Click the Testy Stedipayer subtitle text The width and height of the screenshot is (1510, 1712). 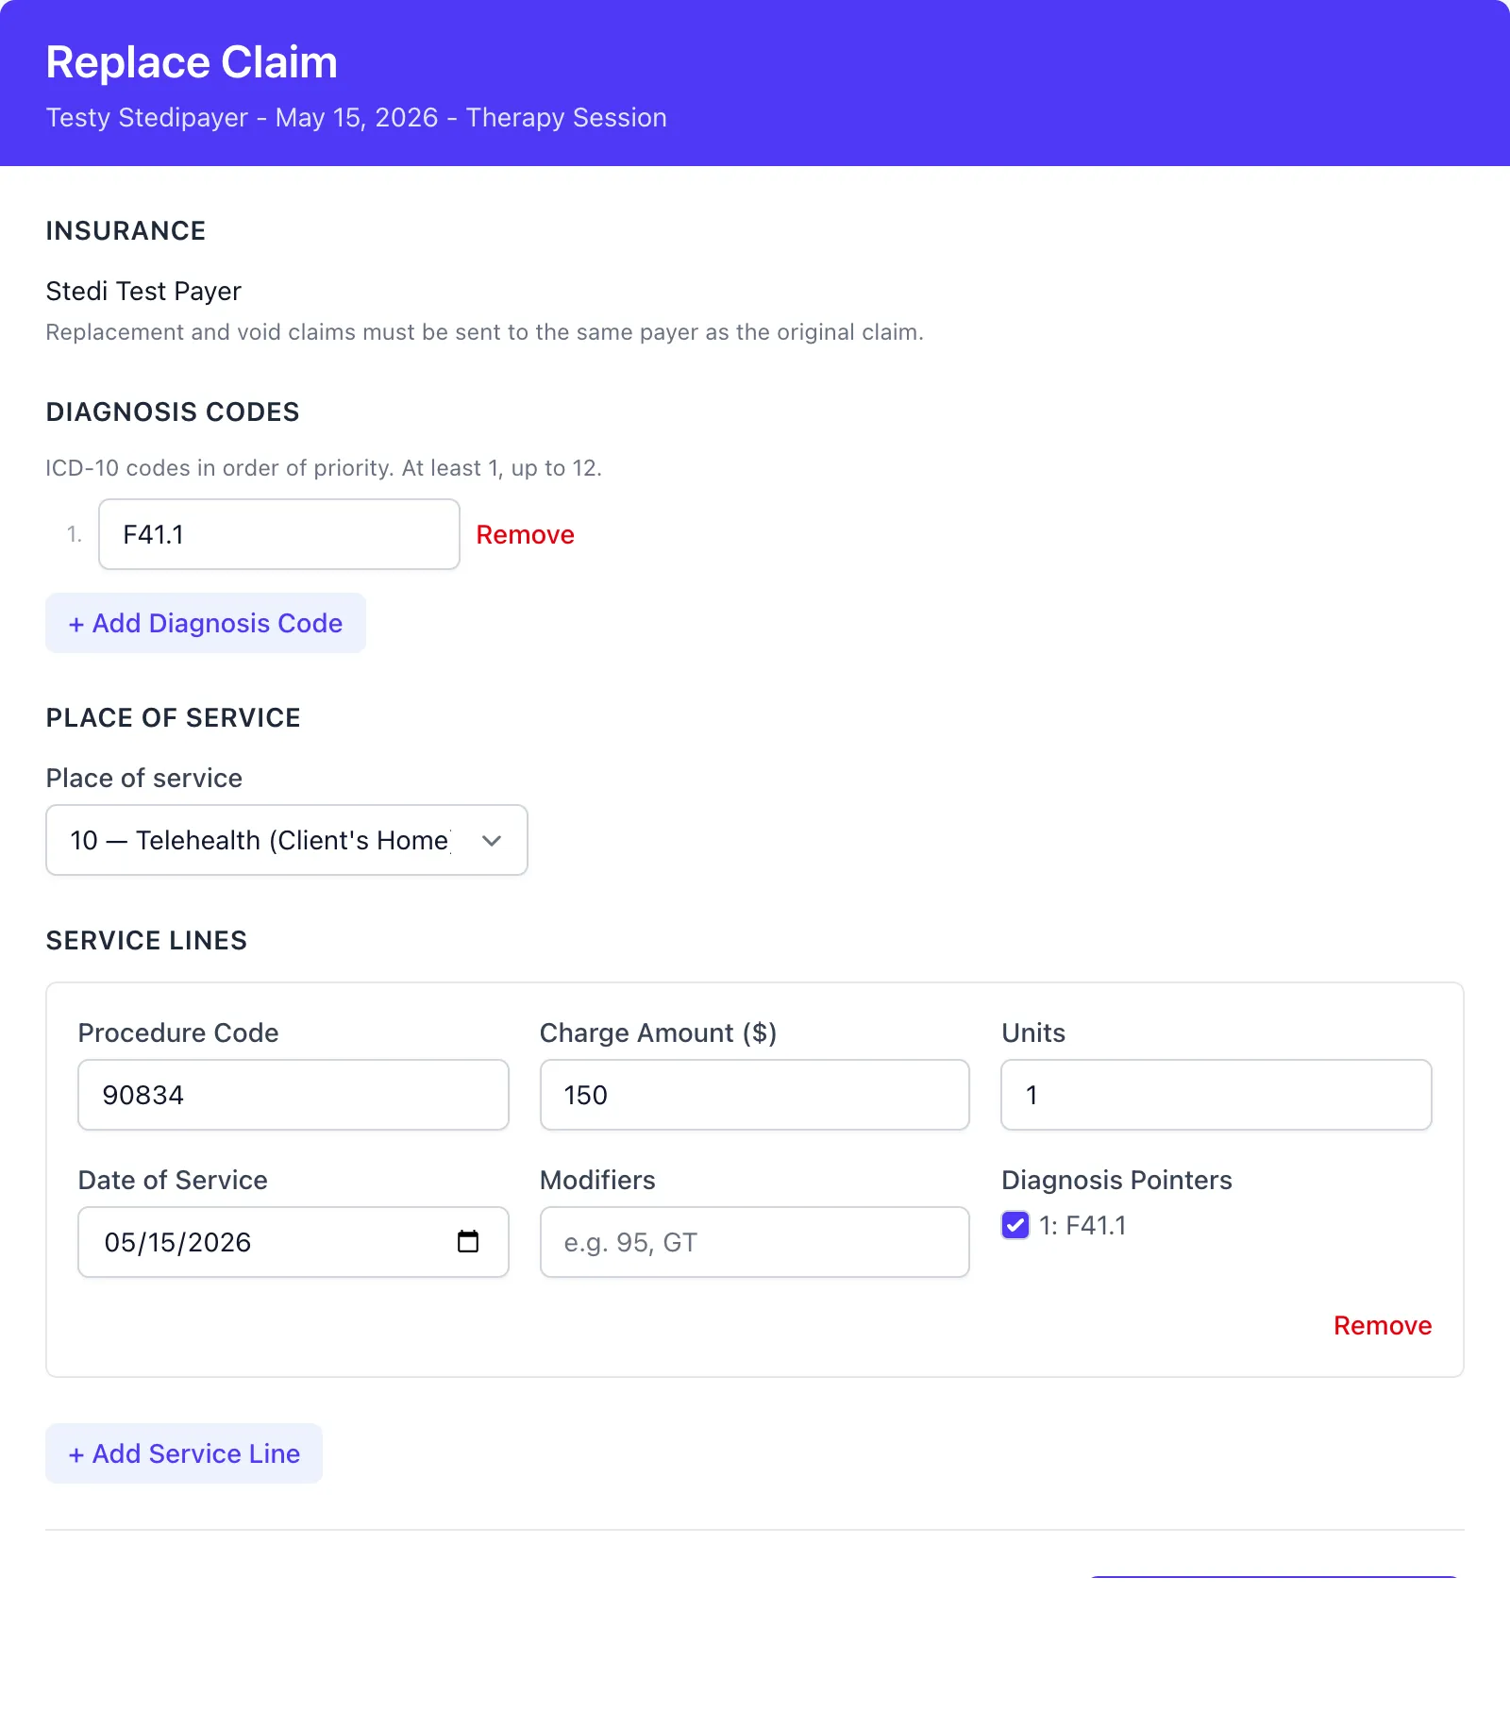[x=357, y=117]
